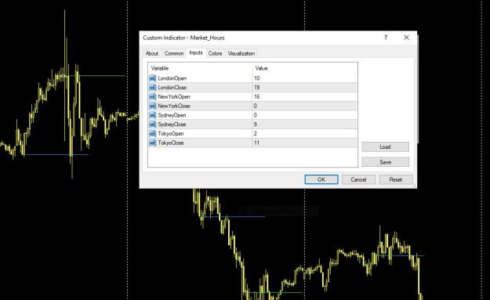Click the dialog title Custom Indicator - Market_Hours
The height and width of the screenshot is (300, 490).
[183, 38]
